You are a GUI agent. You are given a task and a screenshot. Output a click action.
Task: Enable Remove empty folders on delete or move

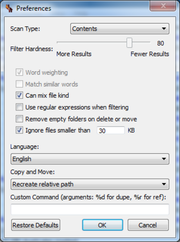click(x=19, y=119)
